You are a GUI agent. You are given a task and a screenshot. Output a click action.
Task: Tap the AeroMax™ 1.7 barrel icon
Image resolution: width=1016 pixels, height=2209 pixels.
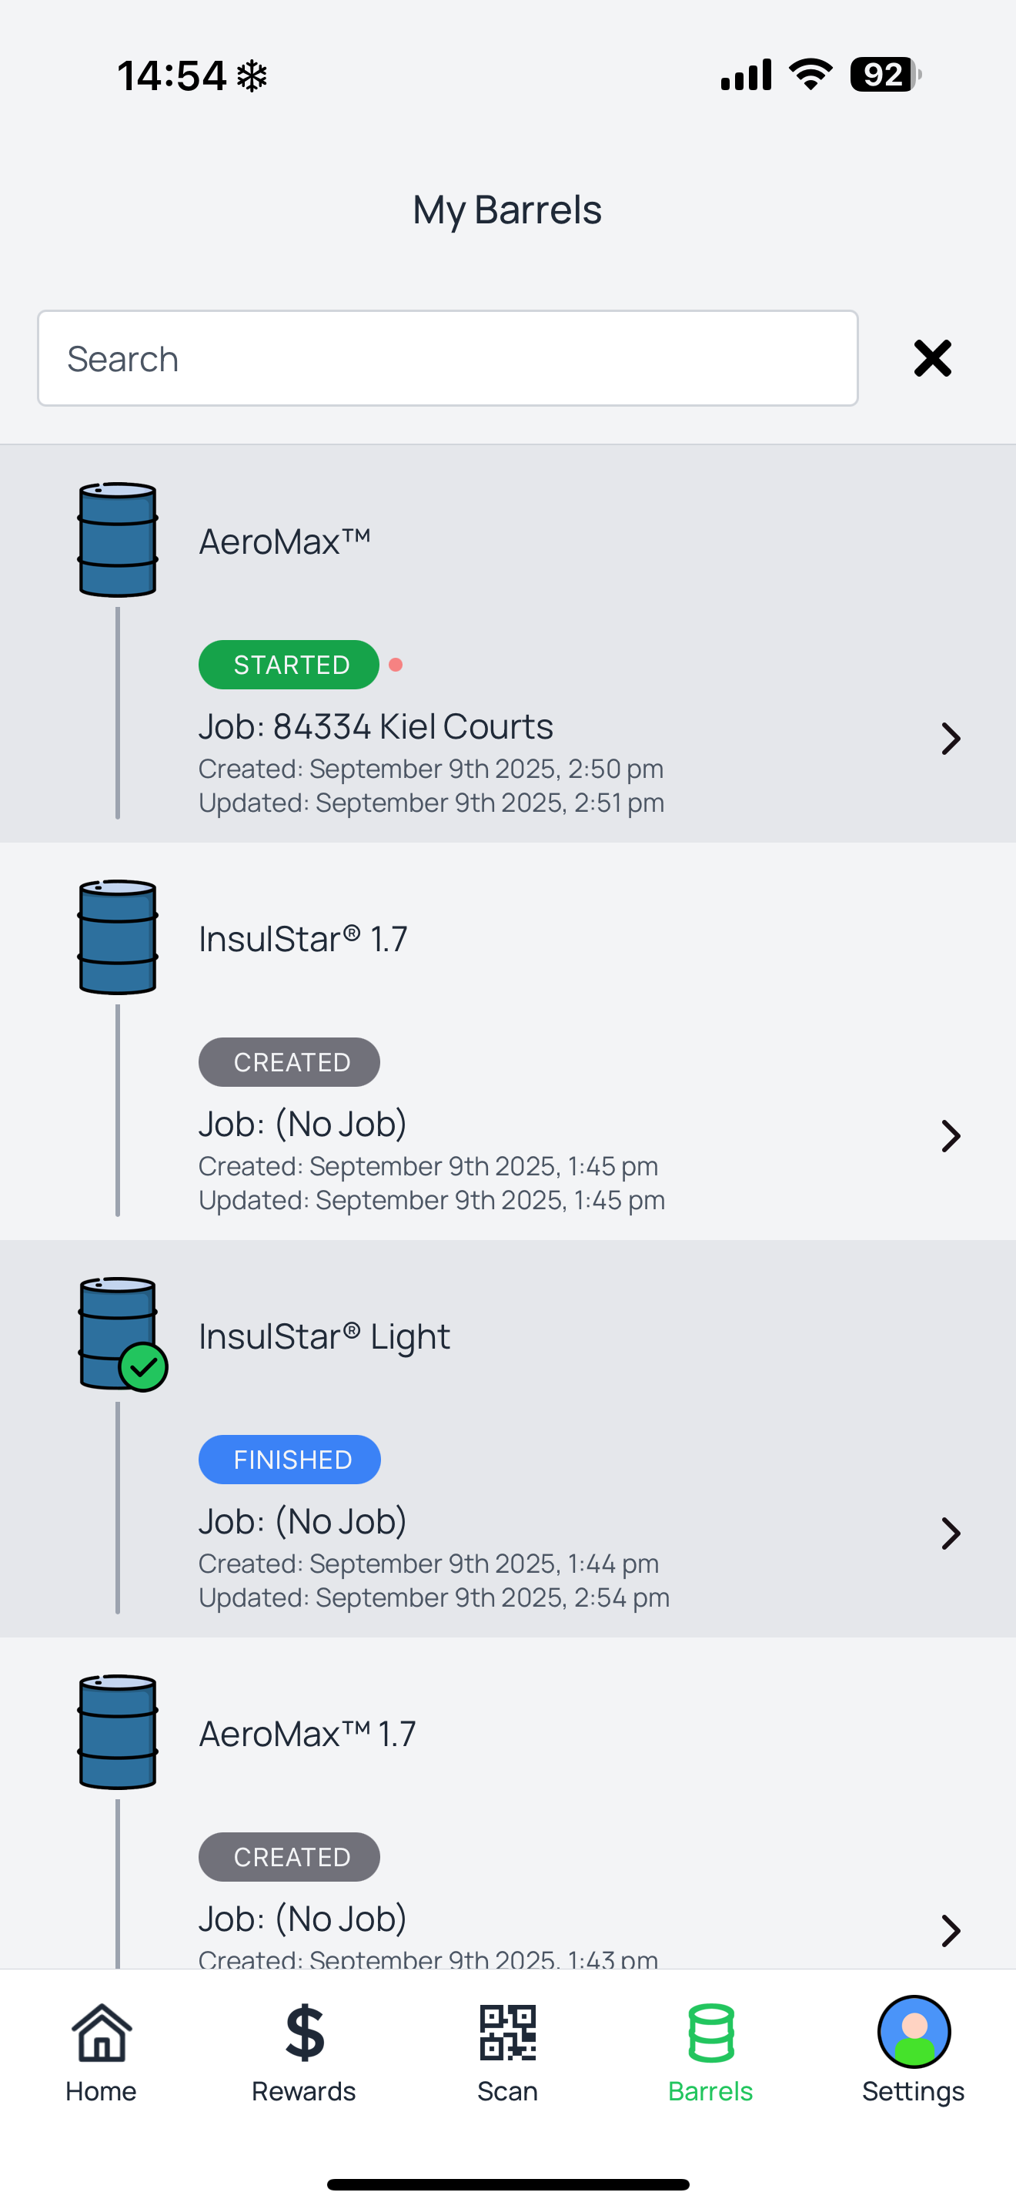tap(117, 1731)
